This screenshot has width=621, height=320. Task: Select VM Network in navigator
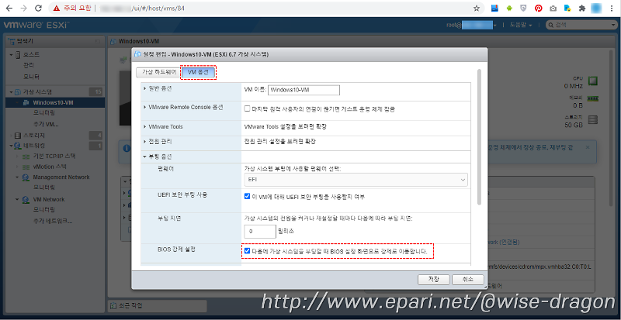[49, 199]
